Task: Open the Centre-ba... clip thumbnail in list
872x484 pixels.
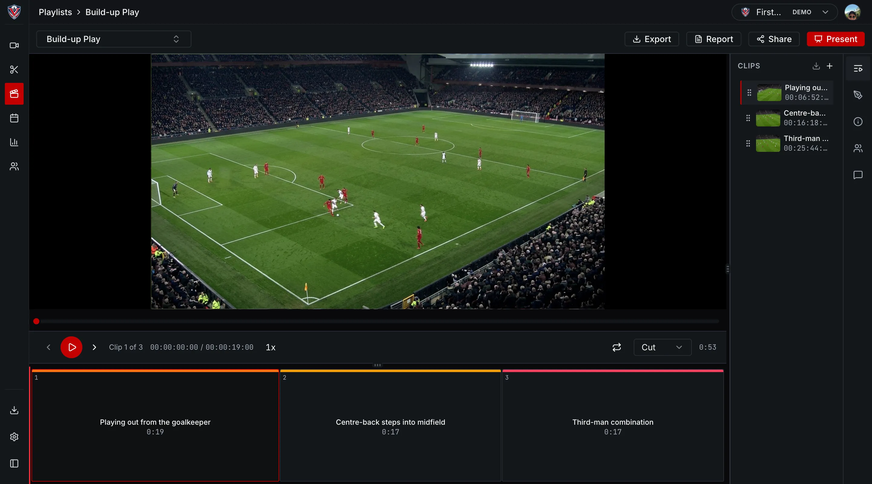Action: click(x=768, y=118)
